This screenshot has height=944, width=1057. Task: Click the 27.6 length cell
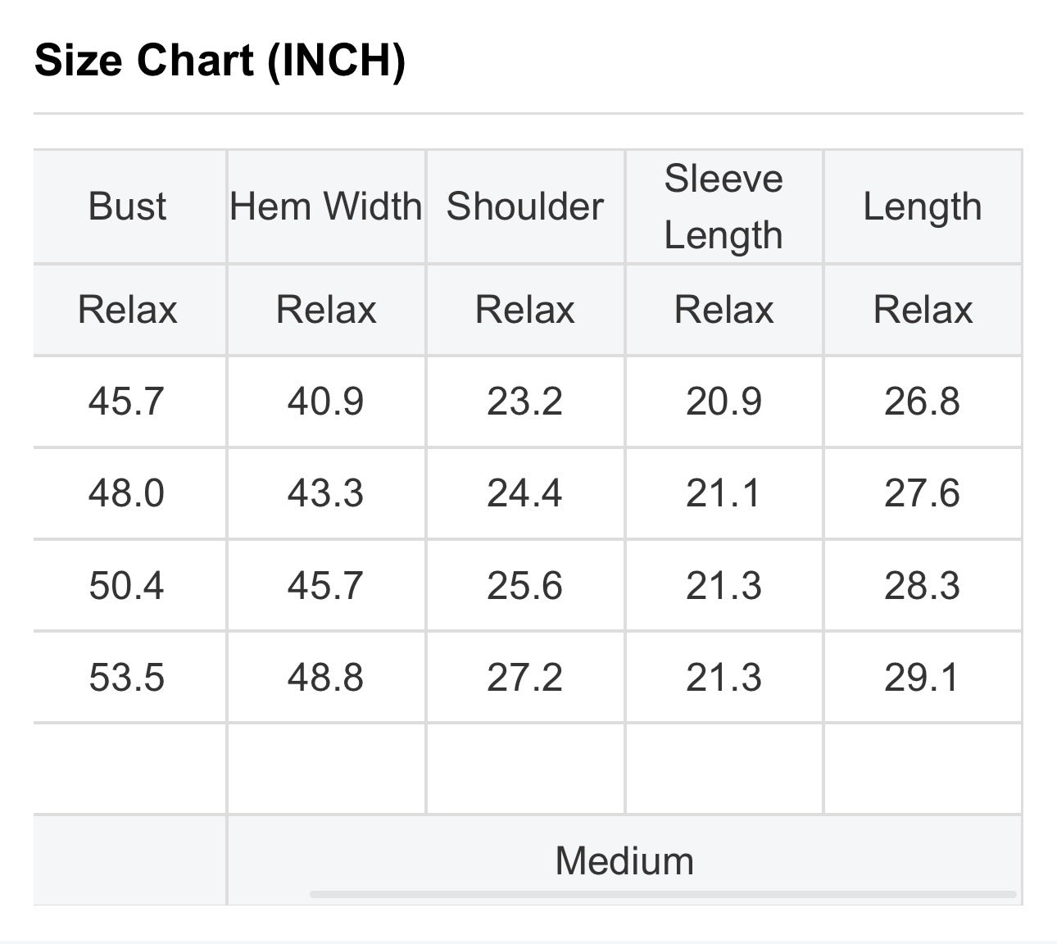tap(923, 493)
